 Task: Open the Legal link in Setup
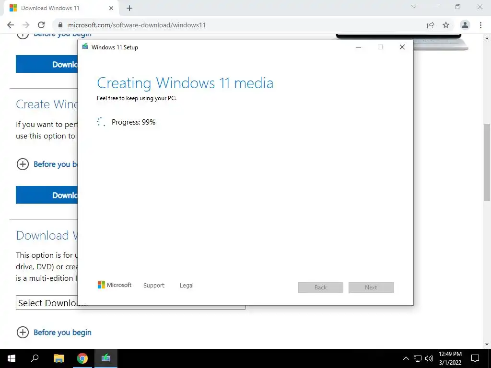187,286
